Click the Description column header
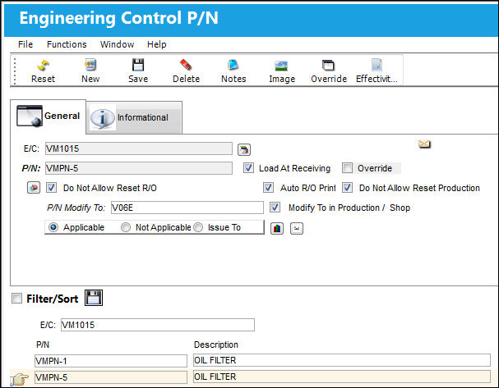The image size is (499, 388). [216, 345]
